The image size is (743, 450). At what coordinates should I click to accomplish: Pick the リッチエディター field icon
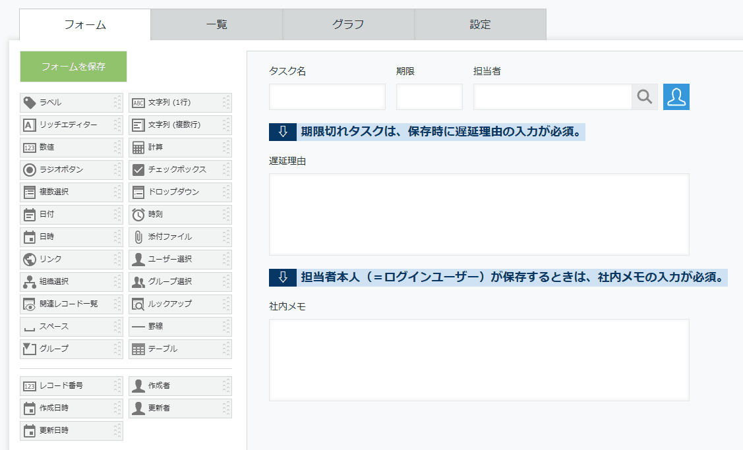tap(30, 125)
